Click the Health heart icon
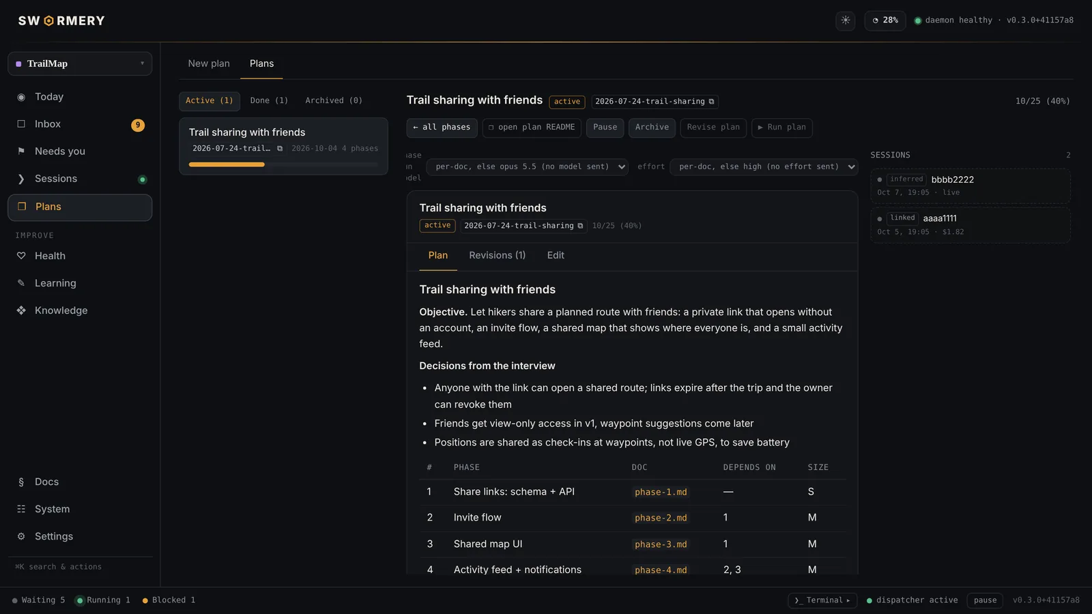This screenshot has width=1092, height=614. [21, 256]
